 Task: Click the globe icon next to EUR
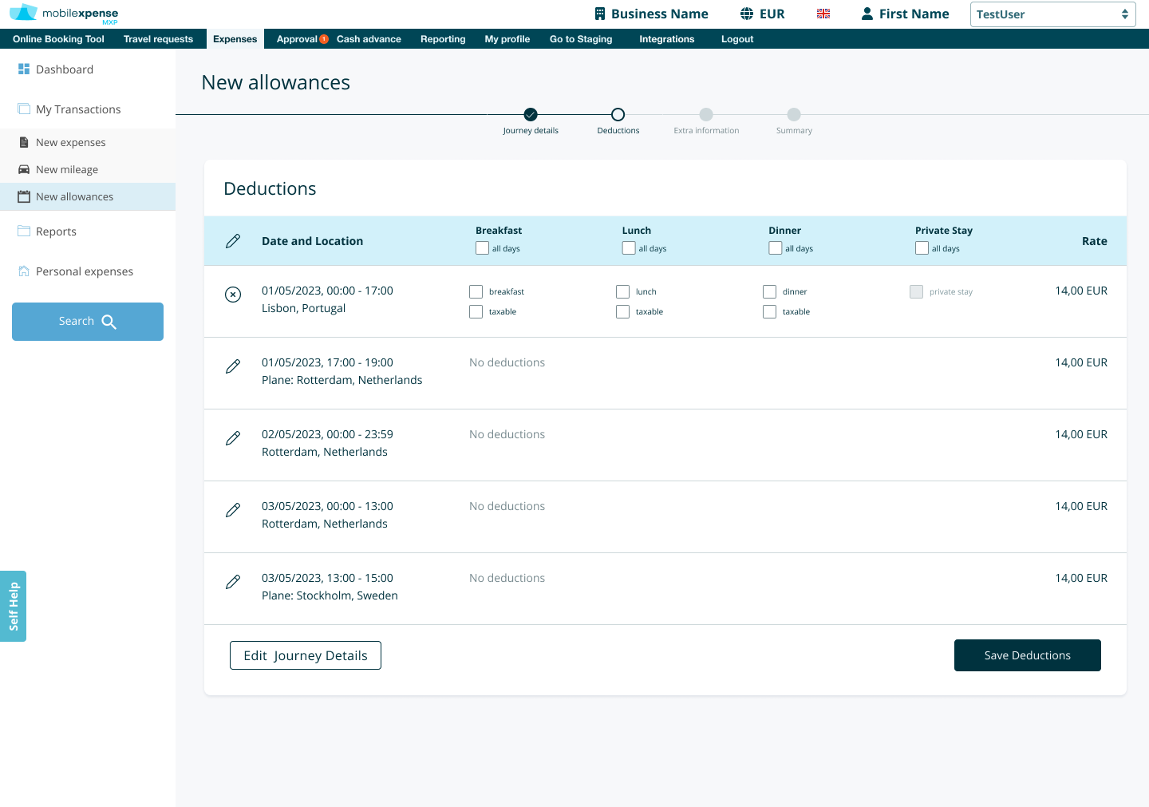pyautogui.click(x=747, y=14)
